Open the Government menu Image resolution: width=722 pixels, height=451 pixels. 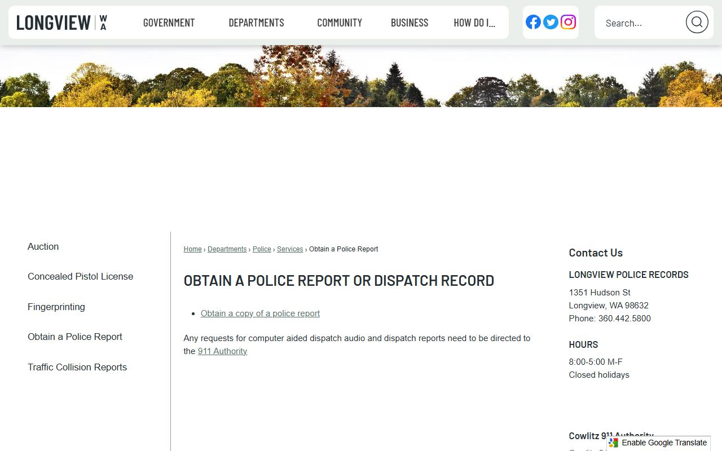pos(169,23)
